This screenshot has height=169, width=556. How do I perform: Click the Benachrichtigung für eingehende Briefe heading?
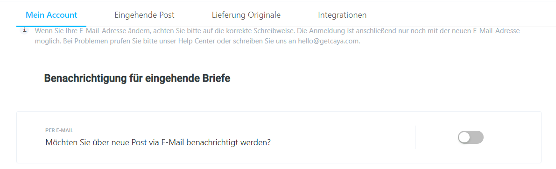137,78
